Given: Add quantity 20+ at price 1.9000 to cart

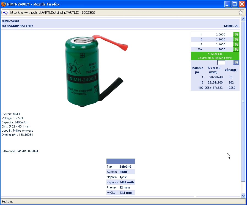Looking at the screenshot, I should pyautogui.click(x=236, y=49).
